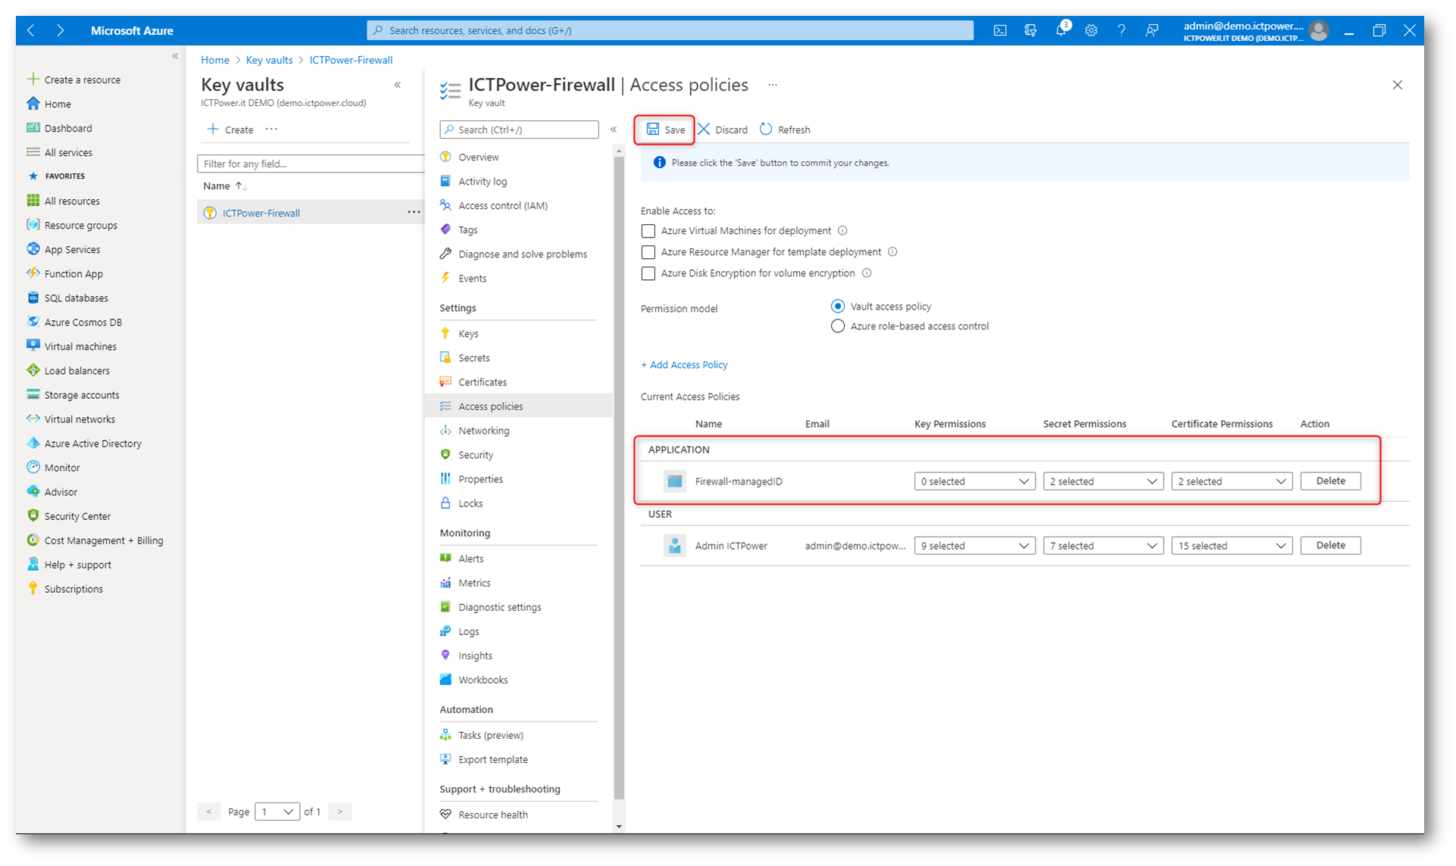
Task: Open the notifications bell
Action: click(1061, 30)
